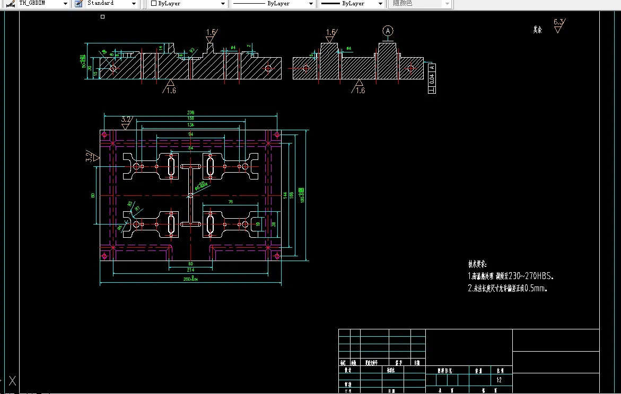Select the 0.04 A perpendicularity tolerance frame

point(432,78)
